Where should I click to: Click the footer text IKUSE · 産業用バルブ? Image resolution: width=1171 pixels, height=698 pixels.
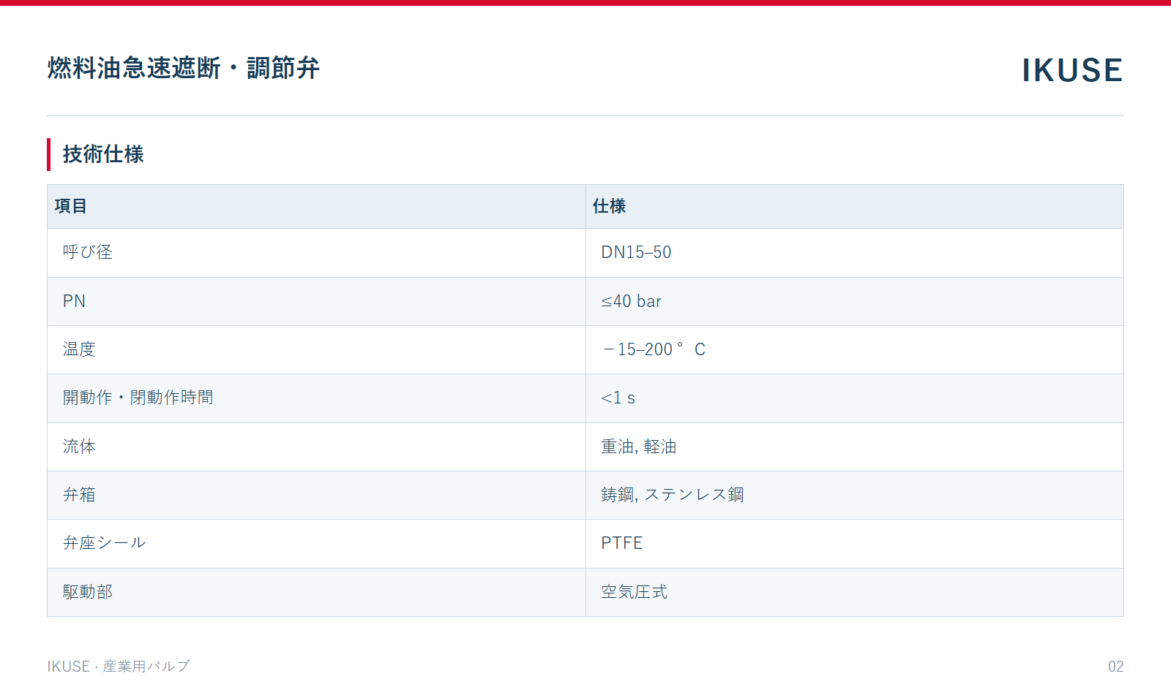point(119,667)
